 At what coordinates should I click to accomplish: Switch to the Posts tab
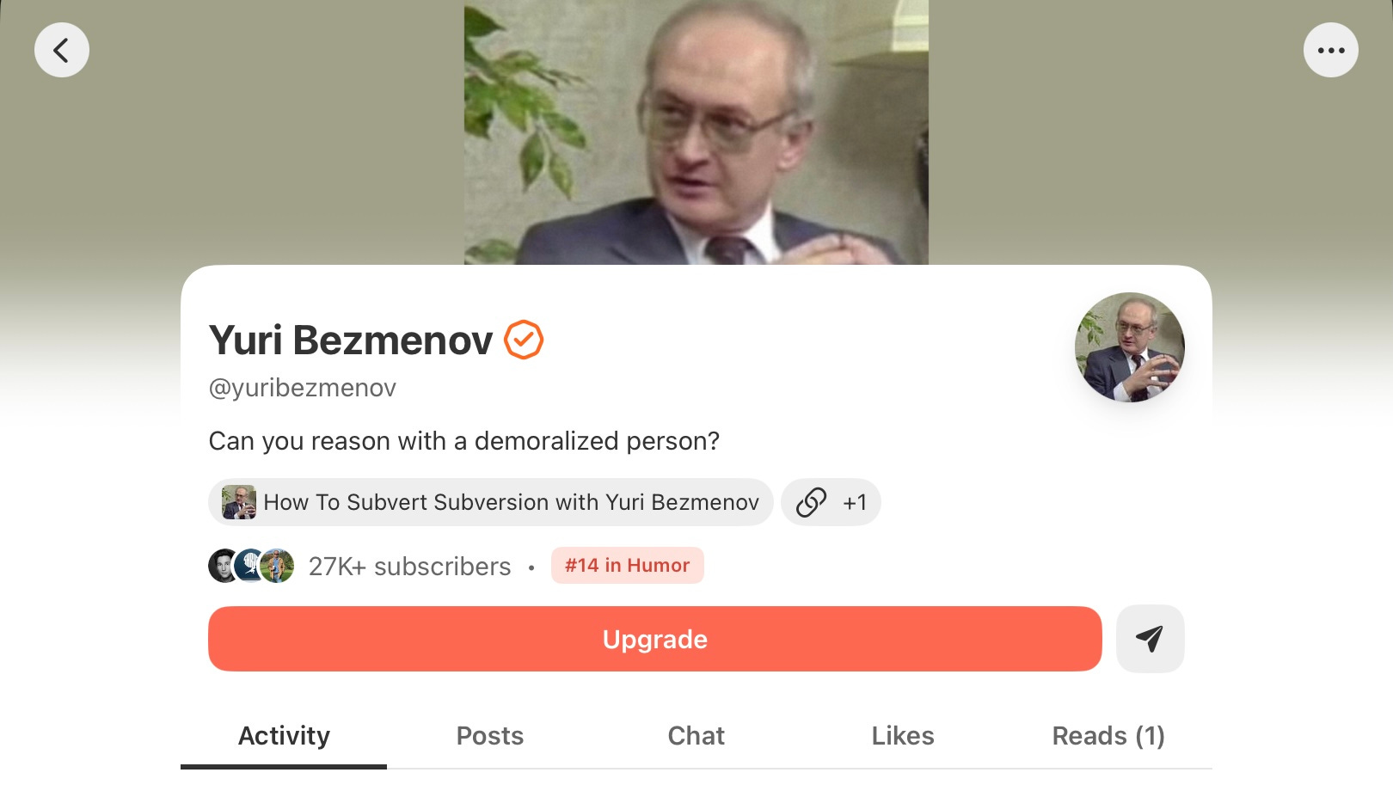pyautogui.click(x=490, y=736)
